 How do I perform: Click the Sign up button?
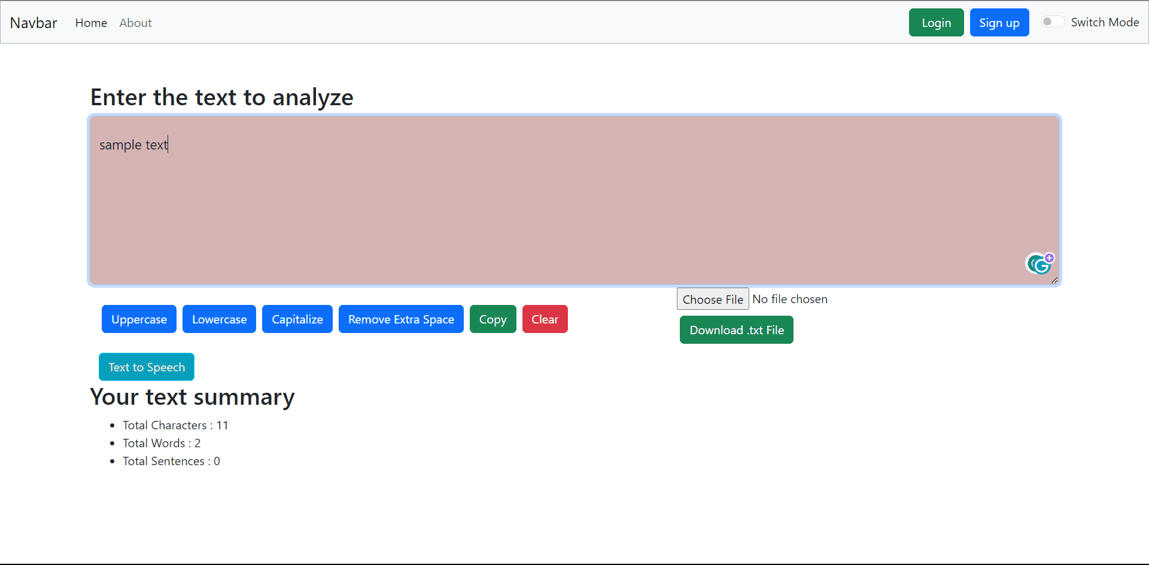999,23
